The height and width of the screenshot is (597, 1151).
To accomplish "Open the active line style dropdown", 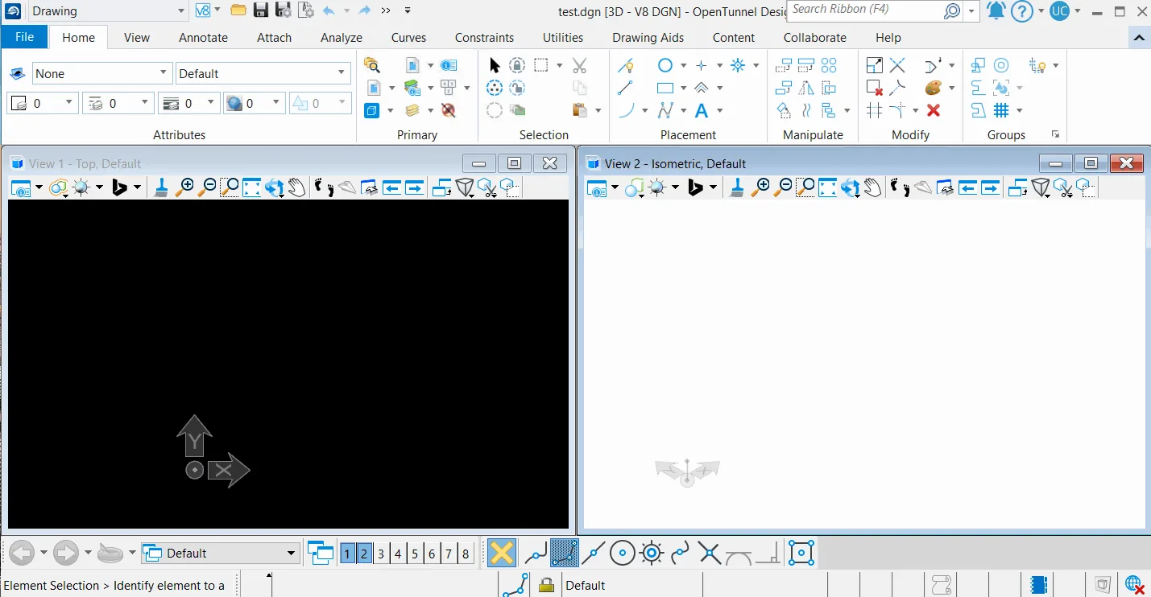I will click(x=118, y=103).
